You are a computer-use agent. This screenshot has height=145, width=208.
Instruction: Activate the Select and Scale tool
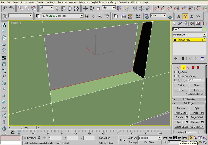point(99,9)
